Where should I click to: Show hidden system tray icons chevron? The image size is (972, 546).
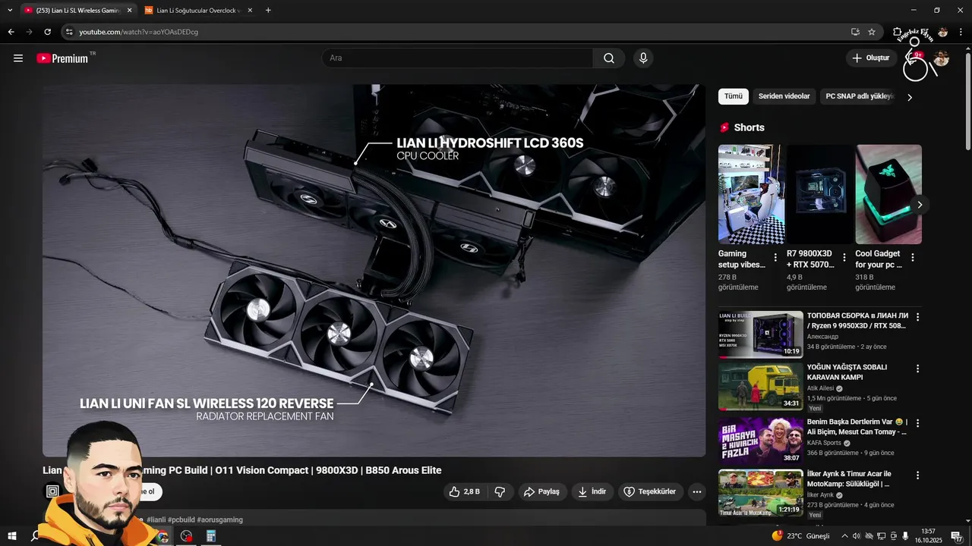pyautogui.click(x=844, y=536)
